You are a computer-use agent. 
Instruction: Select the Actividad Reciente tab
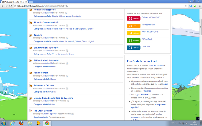[x=14, y=2]
